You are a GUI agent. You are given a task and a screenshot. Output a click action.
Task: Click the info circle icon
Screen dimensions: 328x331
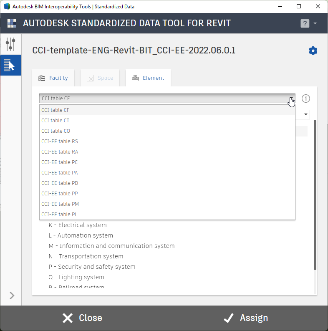[305, 99]
